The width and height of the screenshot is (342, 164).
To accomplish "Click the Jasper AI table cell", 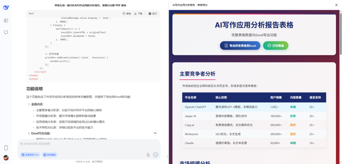I will tap(191, 116).
